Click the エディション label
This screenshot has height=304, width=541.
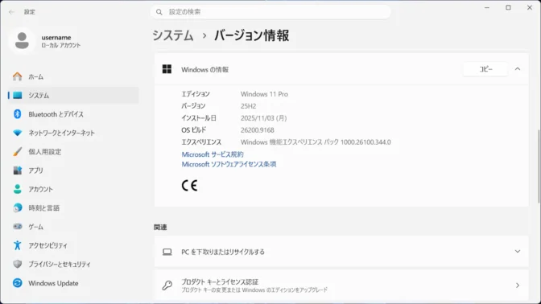196,94
